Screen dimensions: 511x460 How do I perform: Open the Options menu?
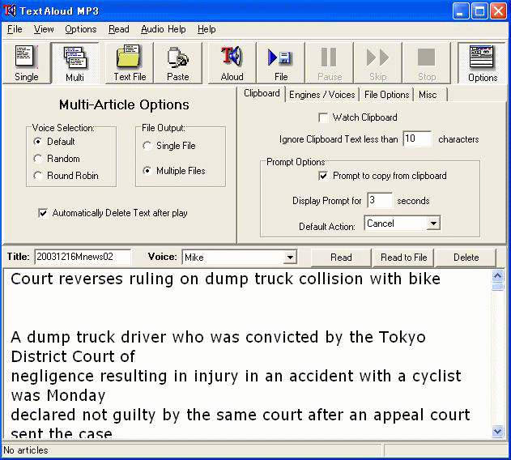click(x=81, y=29)
